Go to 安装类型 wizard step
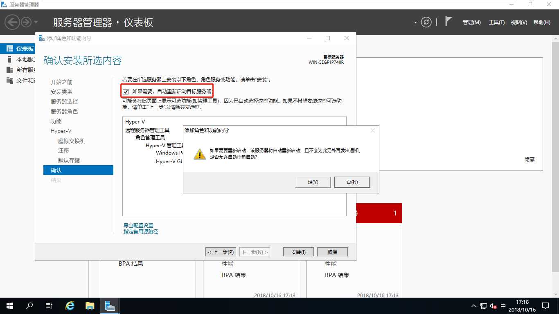Image resolution: width=559 pixels, height=314 pixels. [x=61, y=92]
